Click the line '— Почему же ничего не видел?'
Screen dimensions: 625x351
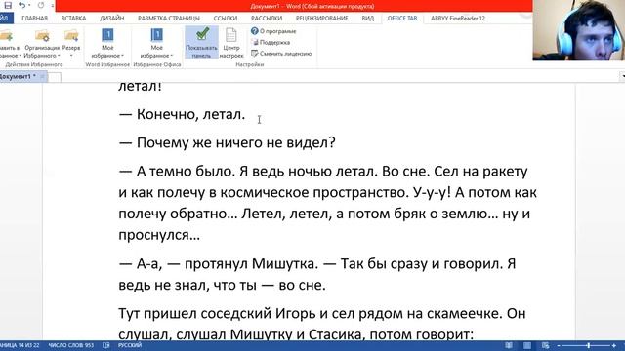(228, 142)
